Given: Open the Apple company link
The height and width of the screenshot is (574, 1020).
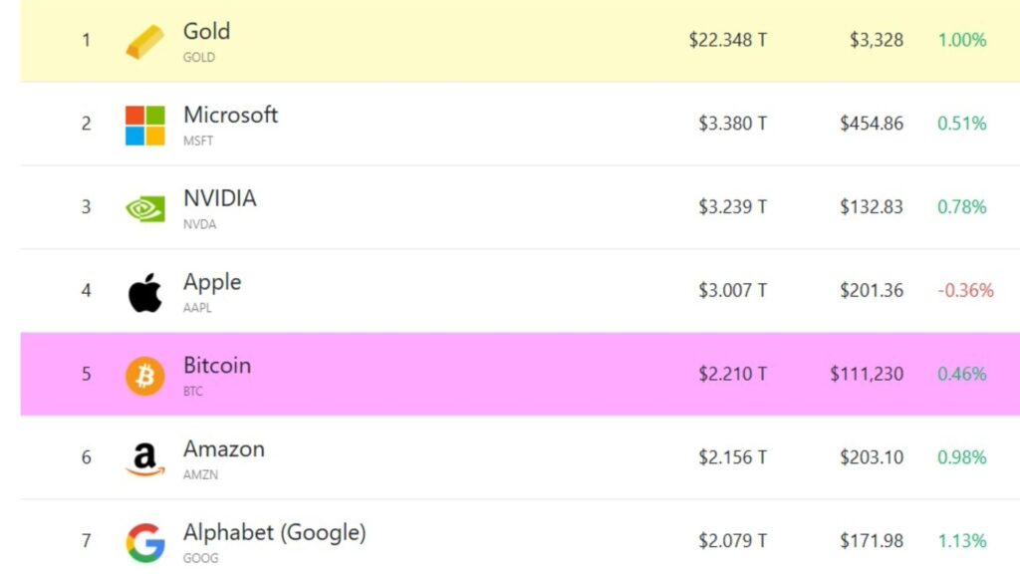Looking at the screenshot, I should 212,282.
